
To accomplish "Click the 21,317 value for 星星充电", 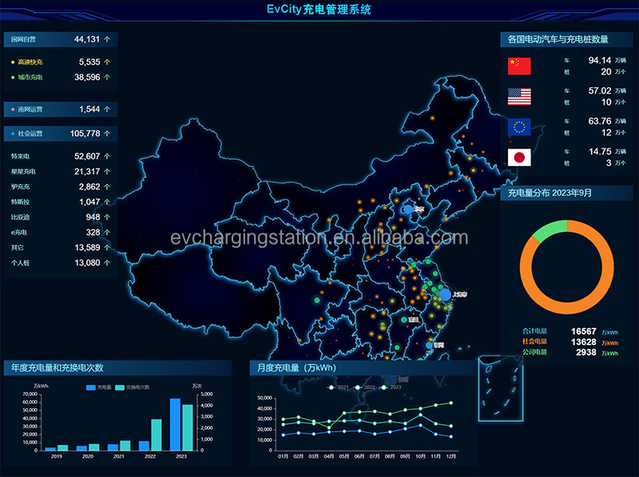I will 87,172.
